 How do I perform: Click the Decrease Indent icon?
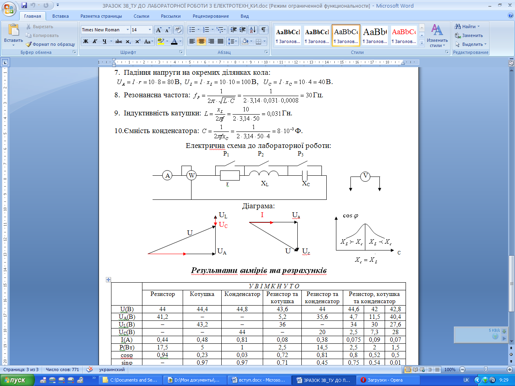point(233,30)
